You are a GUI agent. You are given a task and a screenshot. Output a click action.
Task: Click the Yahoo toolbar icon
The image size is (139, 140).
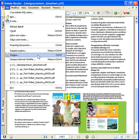[x=126, y=13]
